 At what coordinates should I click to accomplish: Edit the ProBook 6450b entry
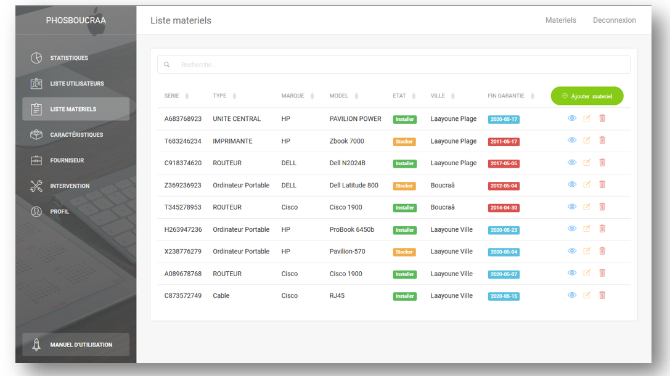tap(587, 229)
